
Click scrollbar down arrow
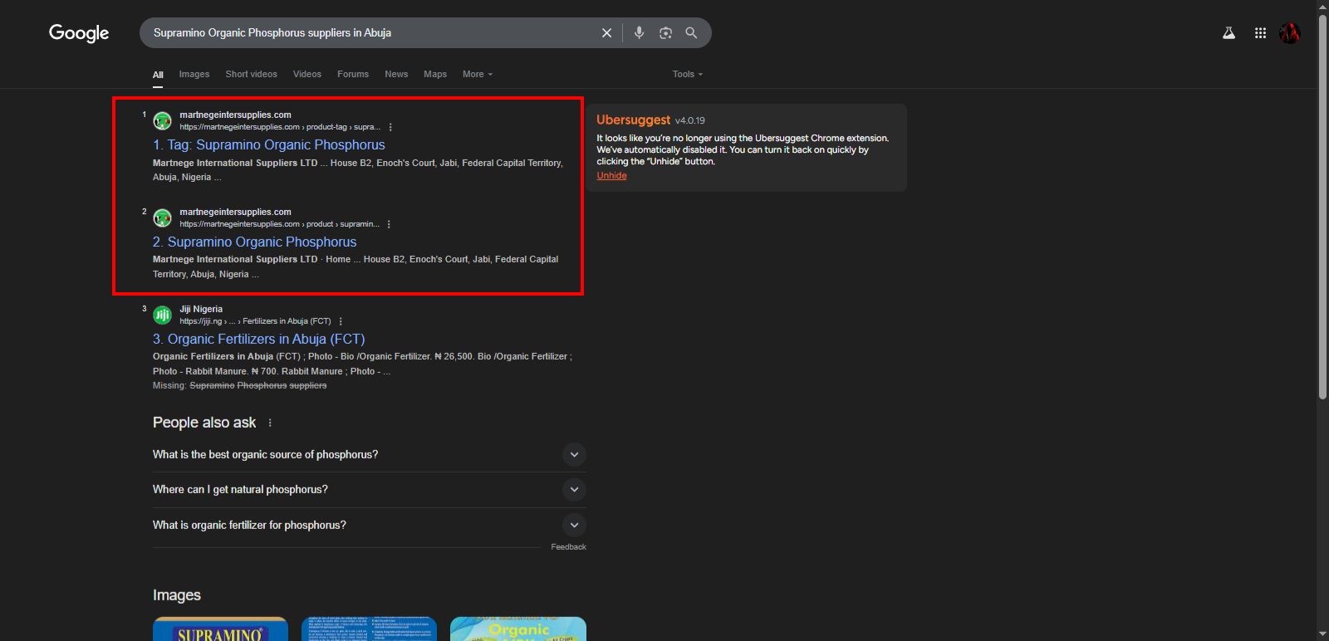[1322, 635]
